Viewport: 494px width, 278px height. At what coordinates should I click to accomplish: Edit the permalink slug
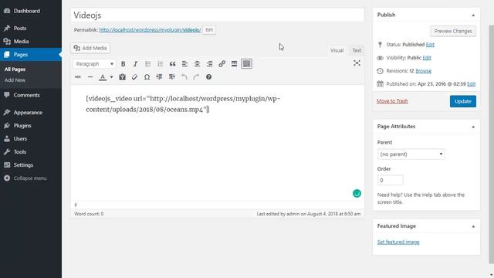point(209,29)
